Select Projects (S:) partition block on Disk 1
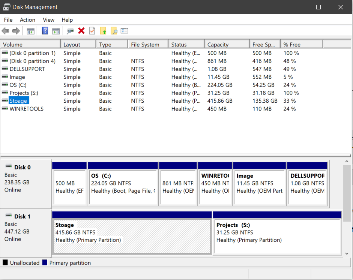 coord(277,233)
